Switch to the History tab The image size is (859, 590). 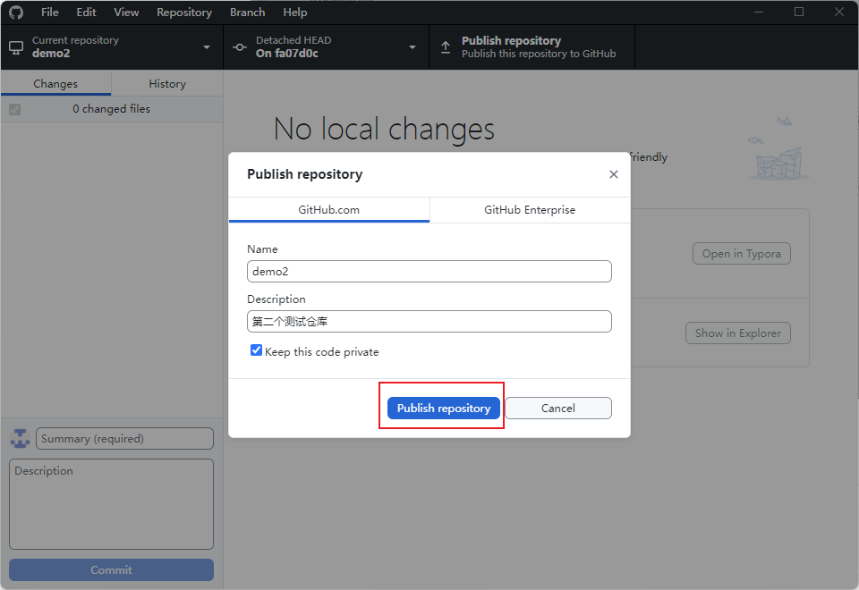coord(167,84)
